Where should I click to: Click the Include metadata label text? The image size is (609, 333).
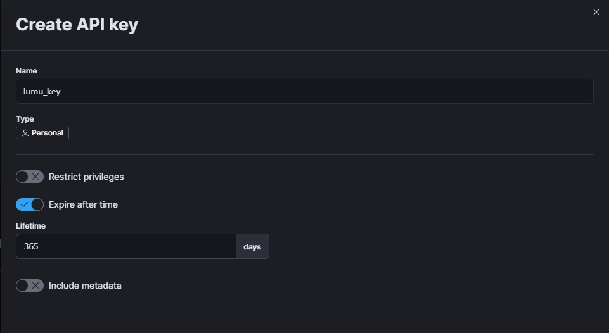point(85,286)
